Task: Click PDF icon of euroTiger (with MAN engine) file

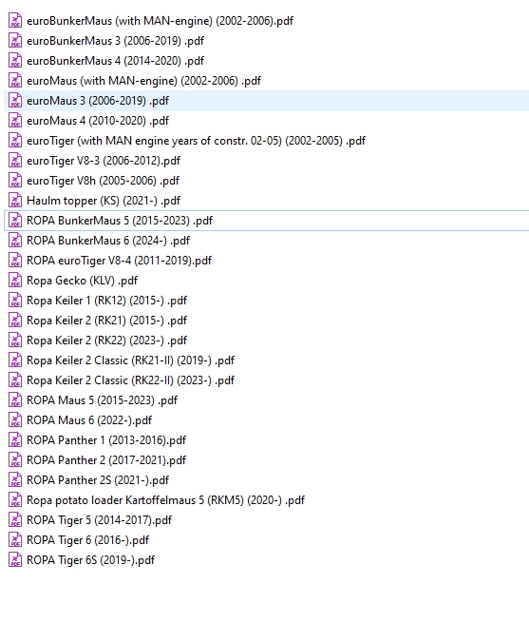Action: click(x=15, y=140)
